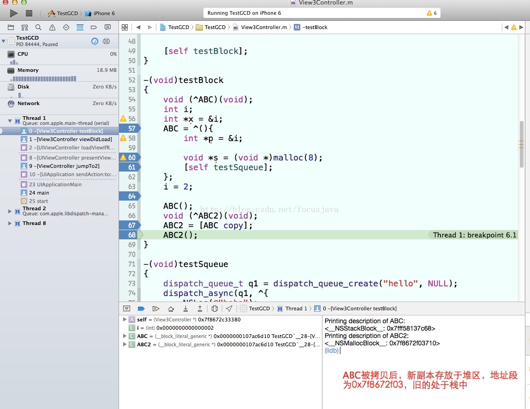Click the Thread 1 debug bar breadcrumb

[x=292, y=308]
